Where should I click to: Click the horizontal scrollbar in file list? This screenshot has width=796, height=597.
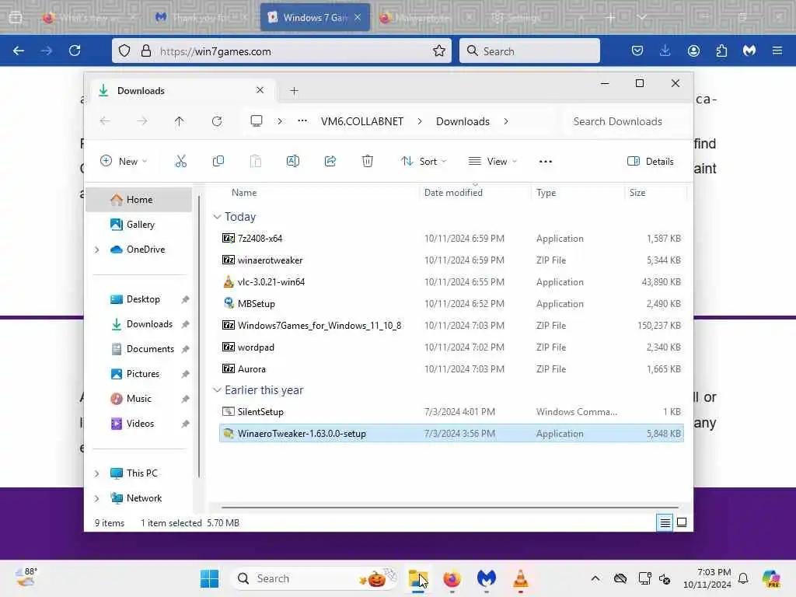coord(450,507)
